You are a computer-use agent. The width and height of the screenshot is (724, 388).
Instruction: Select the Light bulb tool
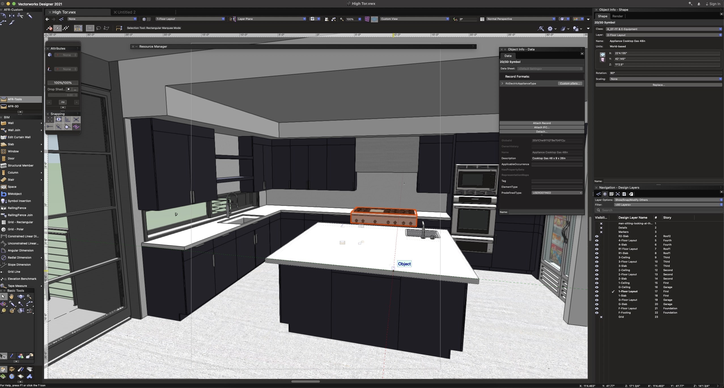4,311
